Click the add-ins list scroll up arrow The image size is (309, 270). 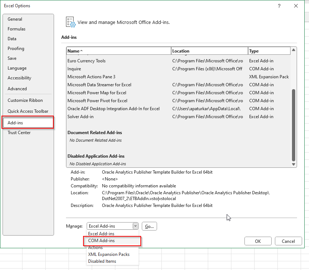(x=293, y=50)
